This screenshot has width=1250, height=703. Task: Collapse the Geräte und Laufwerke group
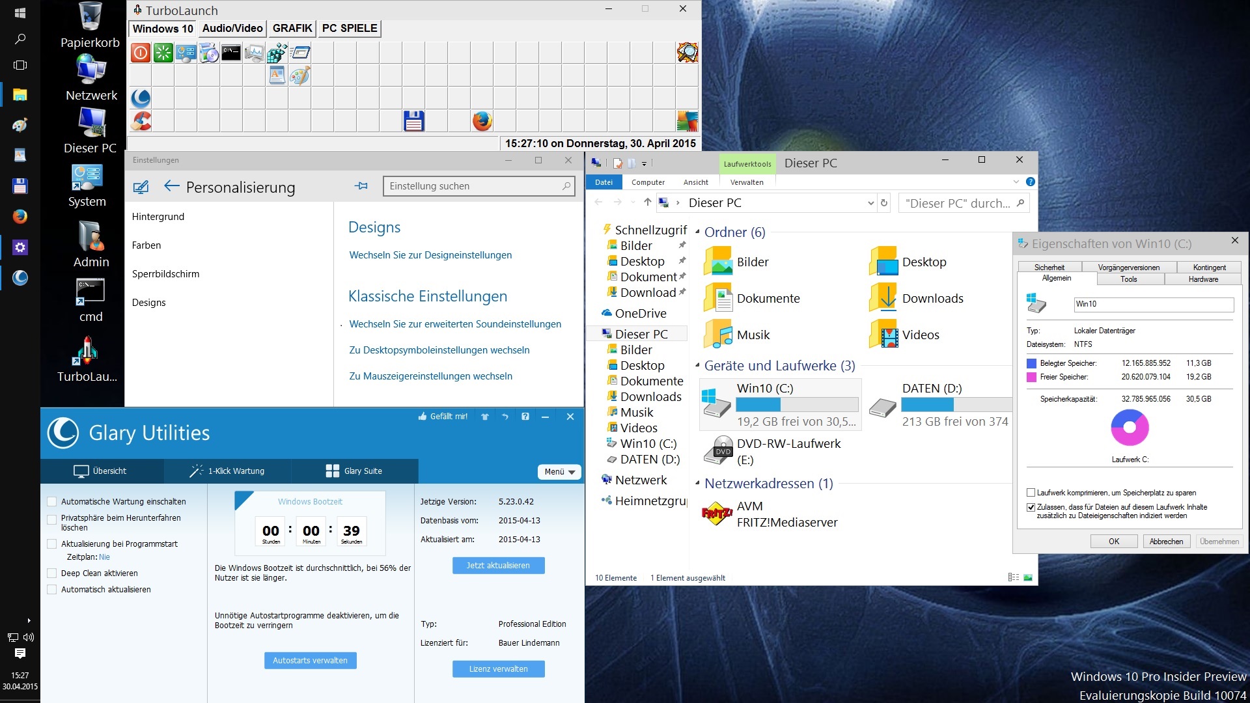697,366
